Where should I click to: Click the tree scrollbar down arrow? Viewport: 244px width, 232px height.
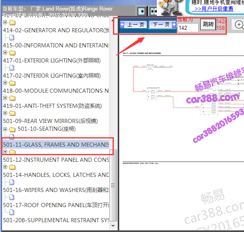[x=113, y=226]
